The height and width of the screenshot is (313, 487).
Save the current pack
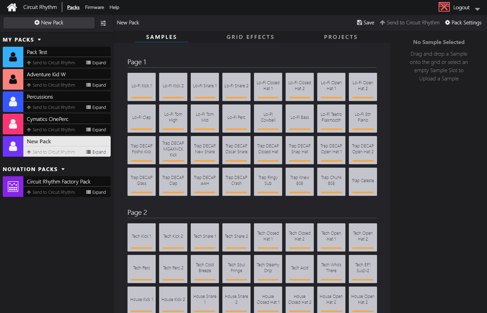pyautogui.click(x=365, y=23)
